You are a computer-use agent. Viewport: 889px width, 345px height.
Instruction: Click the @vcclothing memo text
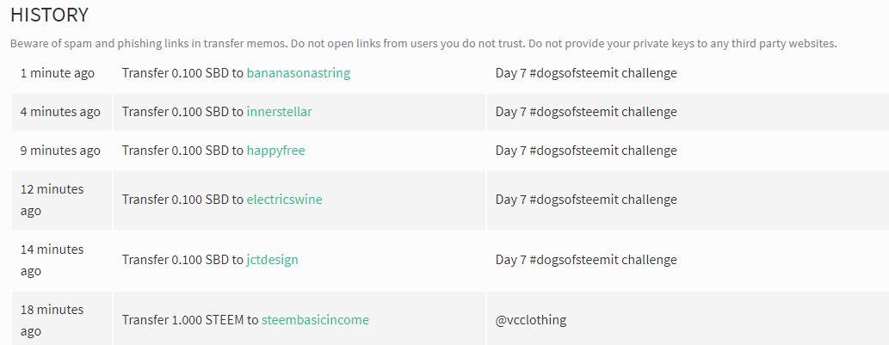pyautogui.click(x=531, y=320)
